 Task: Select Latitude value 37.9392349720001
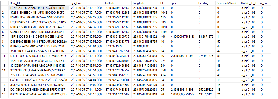pos(117,80)
